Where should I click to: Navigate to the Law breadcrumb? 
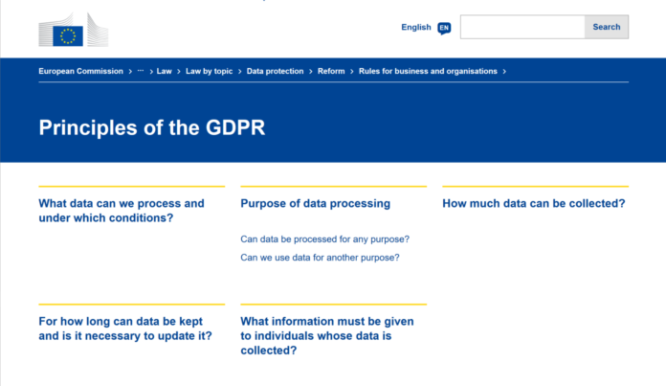[164, 71]
